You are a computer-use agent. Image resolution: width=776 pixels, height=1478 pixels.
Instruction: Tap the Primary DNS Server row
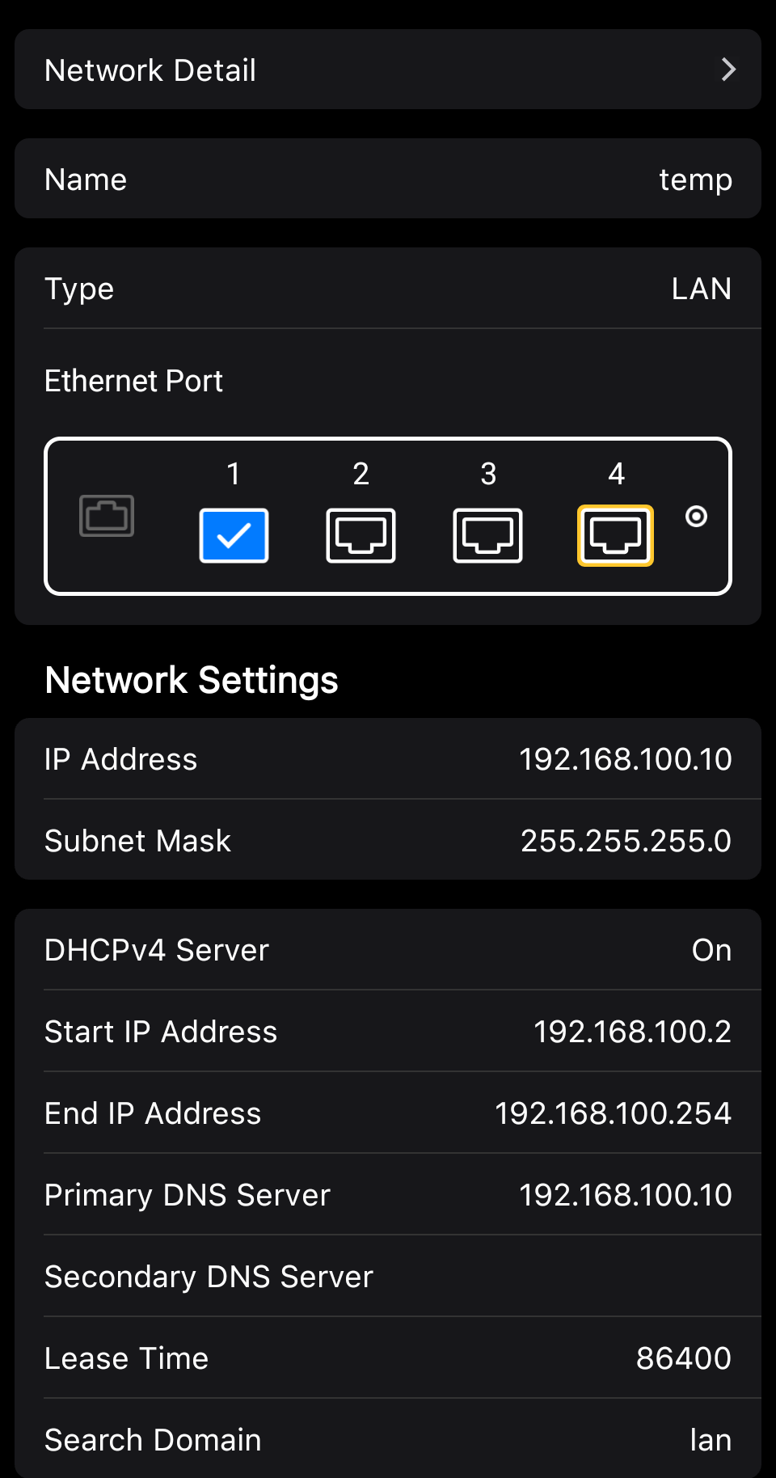point(388,1195)
